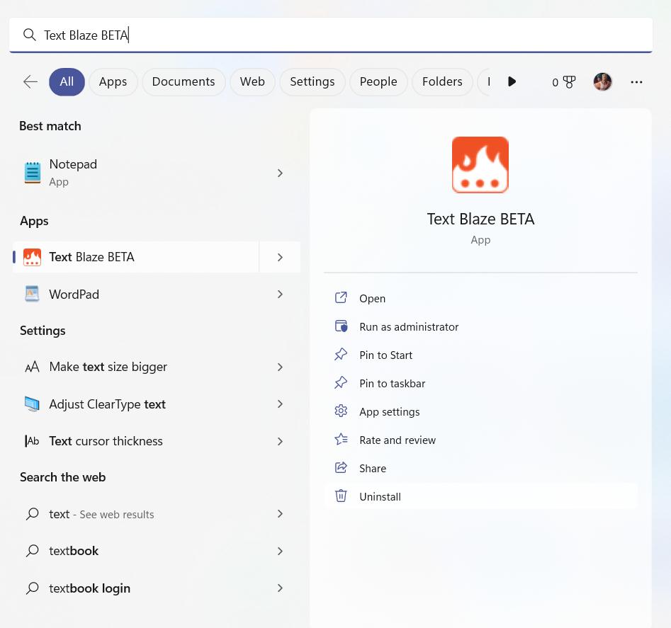Click the trash can icon beside Uninstall

point(341,496)
